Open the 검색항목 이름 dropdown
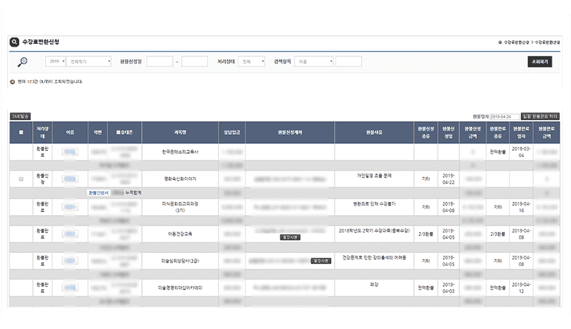 tap(314, 62)
